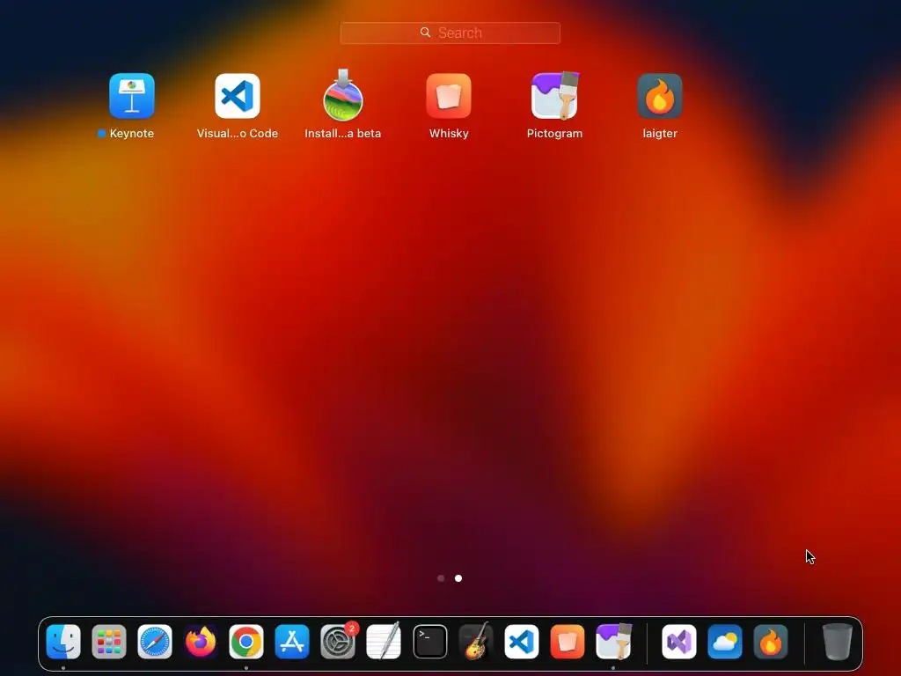Image resolution: width=901 pixels, height=676 pixels.
Task: Click the Launchpad Search field
Action: coord(450,33)
